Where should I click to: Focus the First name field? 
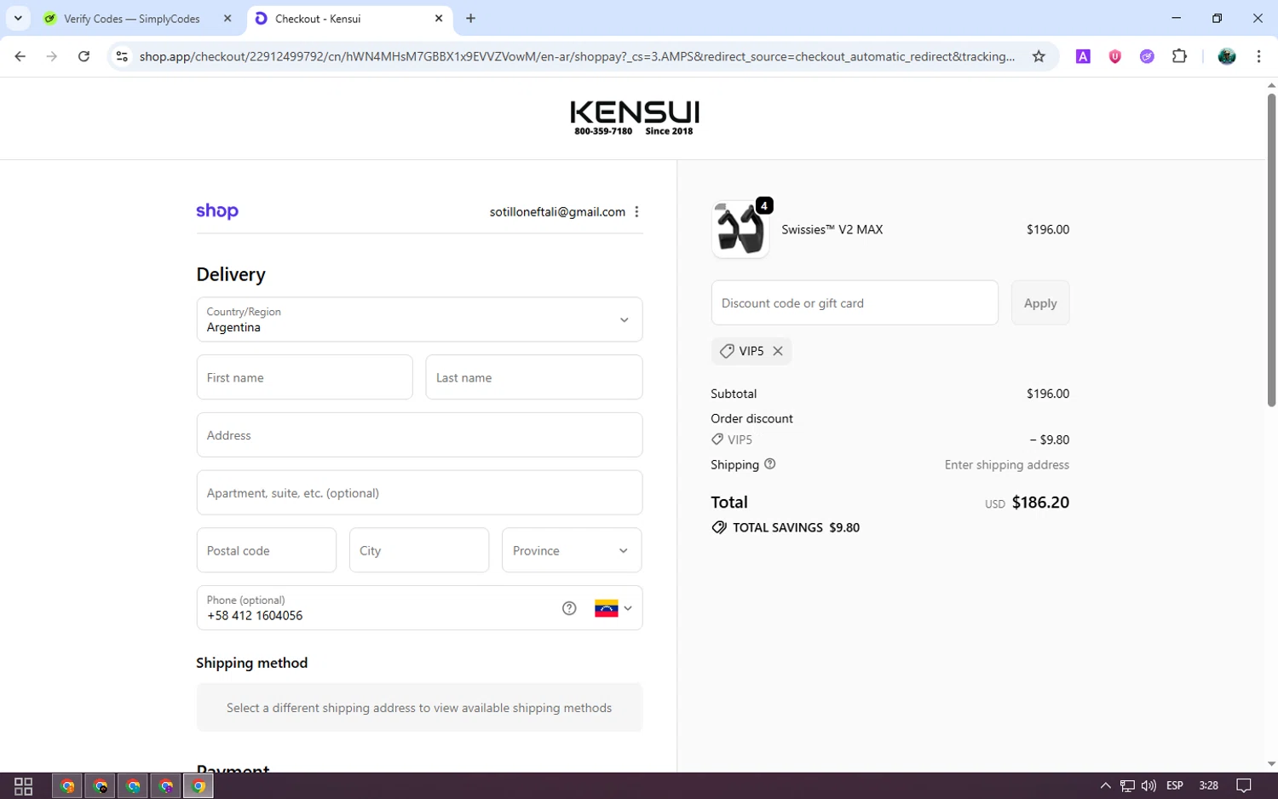(304, 377)
